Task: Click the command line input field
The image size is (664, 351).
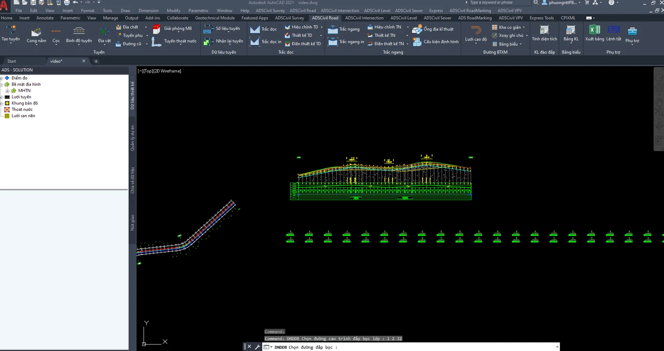Action: click(411, 347)
